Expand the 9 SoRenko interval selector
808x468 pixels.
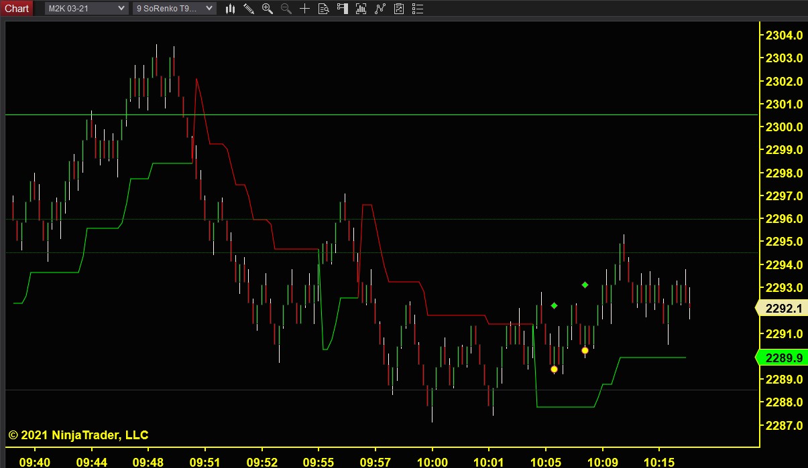coord(174,8)
